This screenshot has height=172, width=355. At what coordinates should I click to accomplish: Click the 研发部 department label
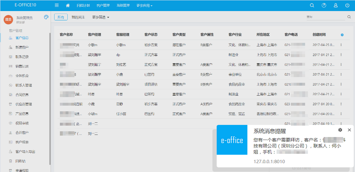pos(20,22)
